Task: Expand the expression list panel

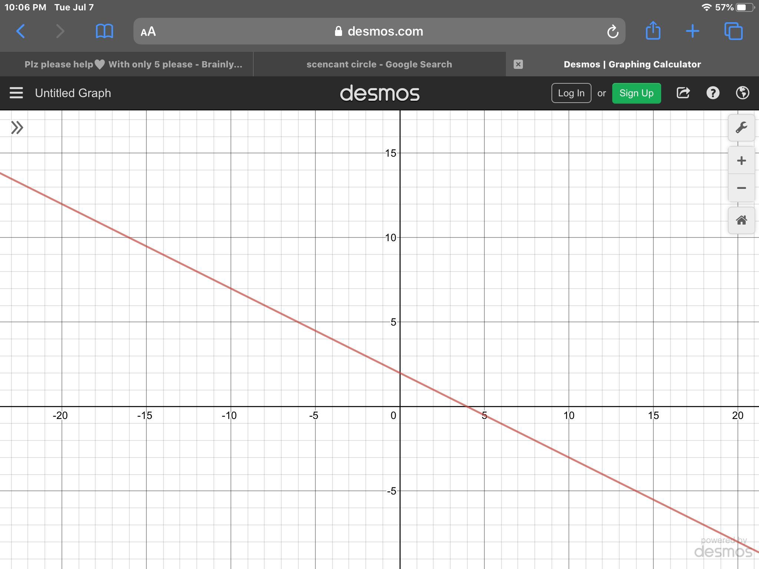Action: tap(17, 128)
